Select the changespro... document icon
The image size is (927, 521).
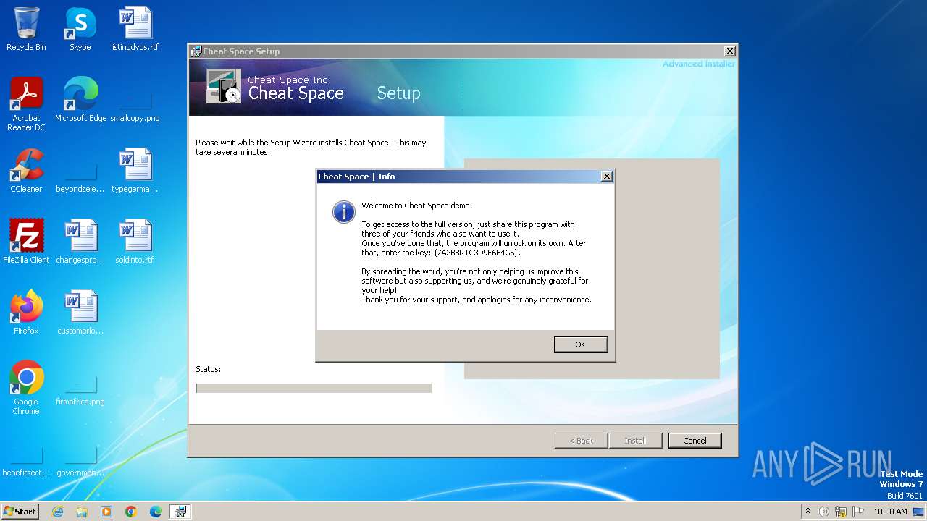[80, 242]
